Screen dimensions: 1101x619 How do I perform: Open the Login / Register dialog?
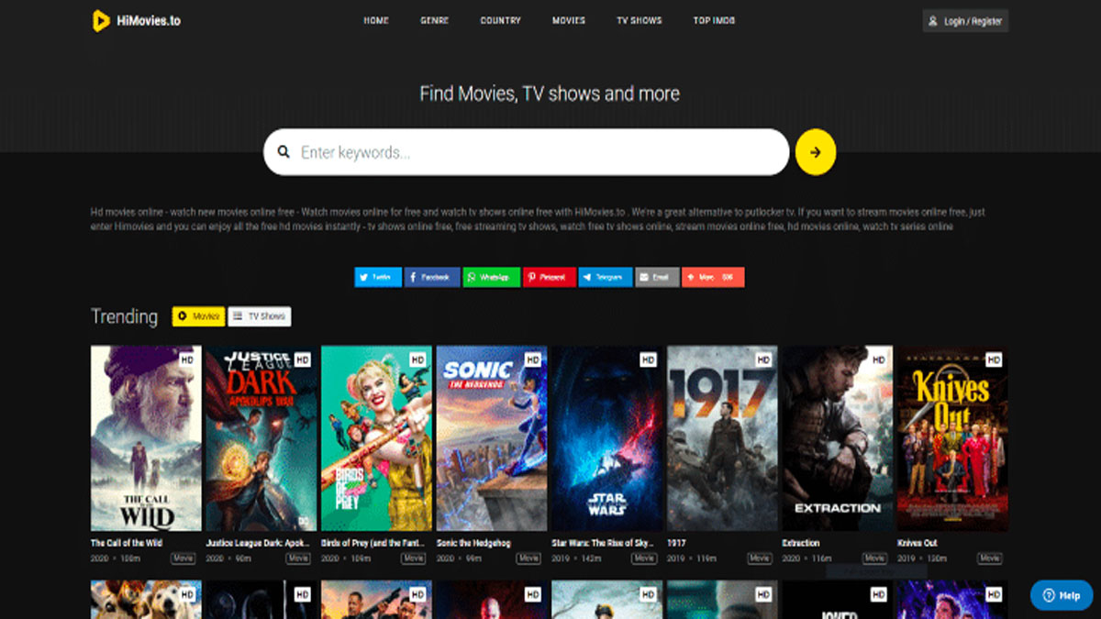click(965, 21)
